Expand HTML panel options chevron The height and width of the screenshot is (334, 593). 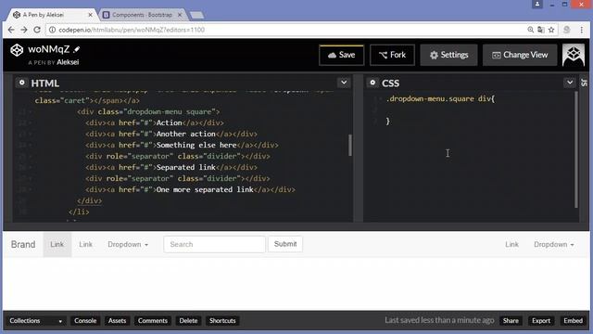(344, 83)
